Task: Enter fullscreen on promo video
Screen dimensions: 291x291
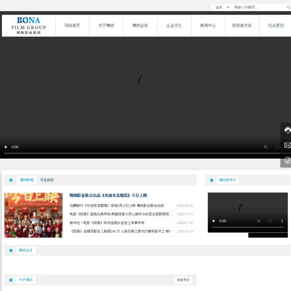Action: [x=270, y=221]
